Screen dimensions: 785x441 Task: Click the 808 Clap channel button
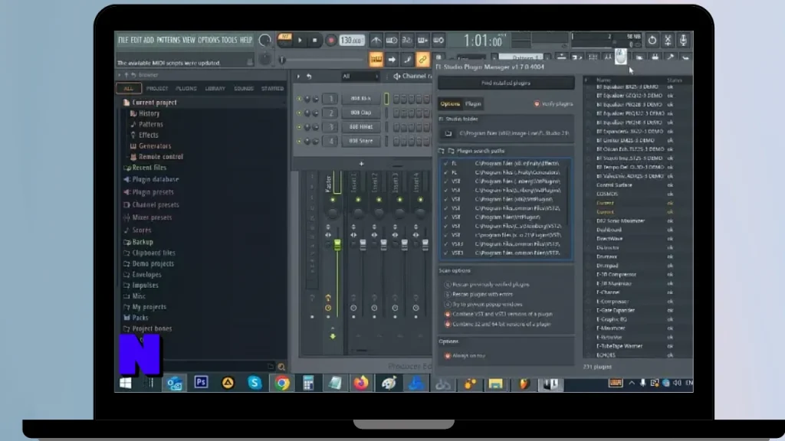[360, 113]
